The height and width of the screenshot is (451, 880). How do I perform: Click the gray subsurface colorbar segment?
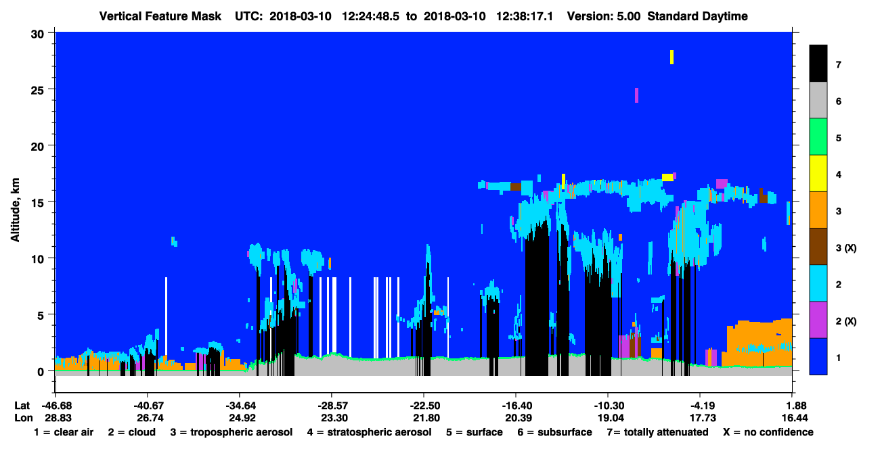tap(818, 101)
